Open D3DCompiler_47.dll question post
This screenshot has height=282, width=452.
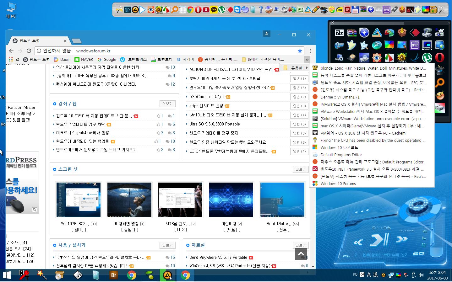(x=207, y=97)
